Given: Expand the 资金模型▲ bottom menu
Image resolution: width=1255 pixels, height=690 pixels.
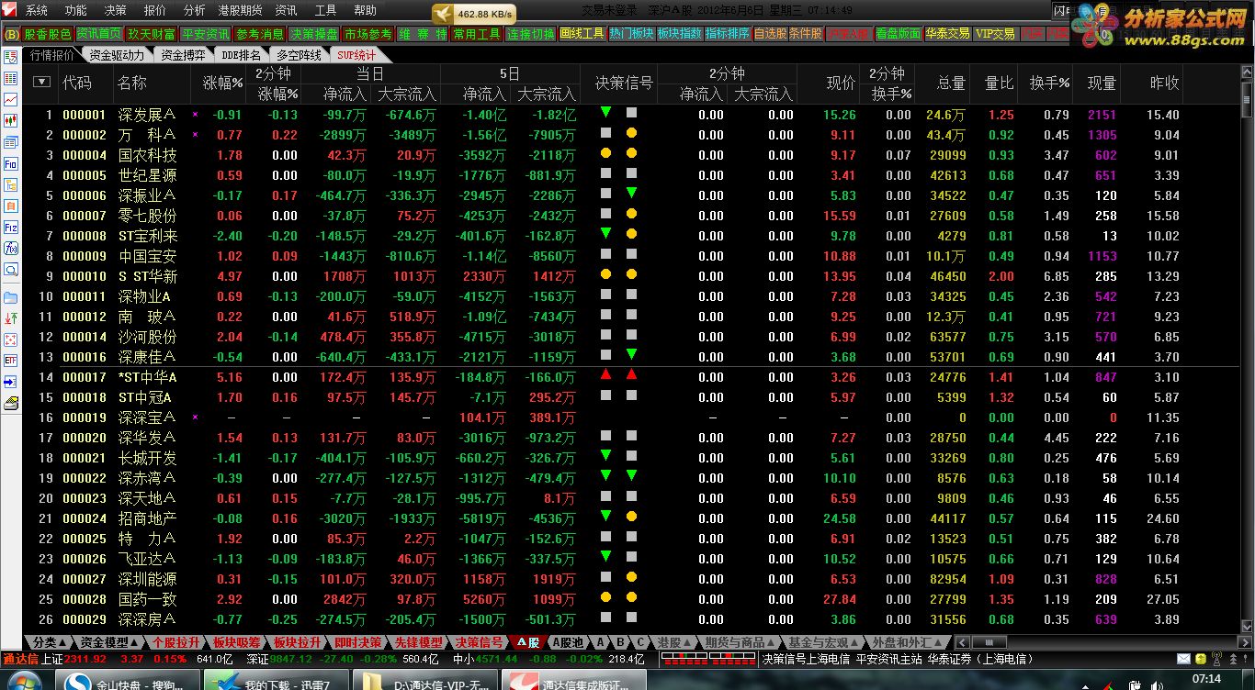Looking at the screenshot, I should [x=110, y=642].
